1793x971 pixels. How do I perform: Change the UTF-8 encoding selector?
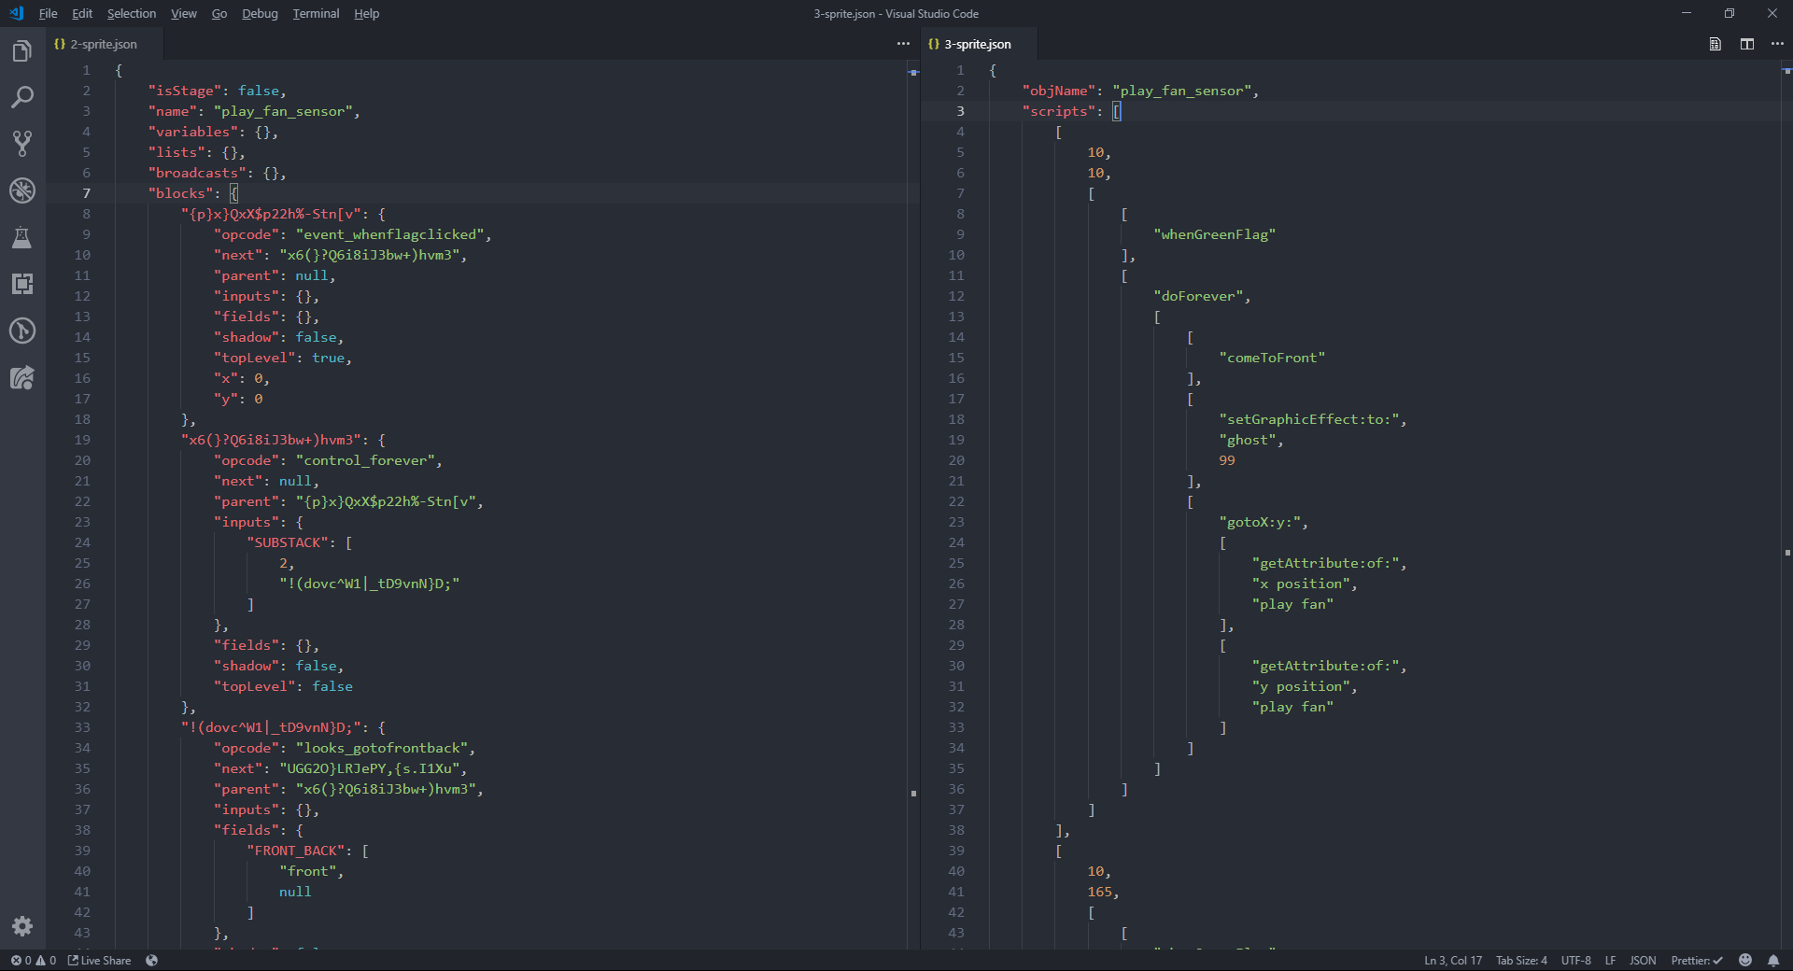coord(1575,961)
